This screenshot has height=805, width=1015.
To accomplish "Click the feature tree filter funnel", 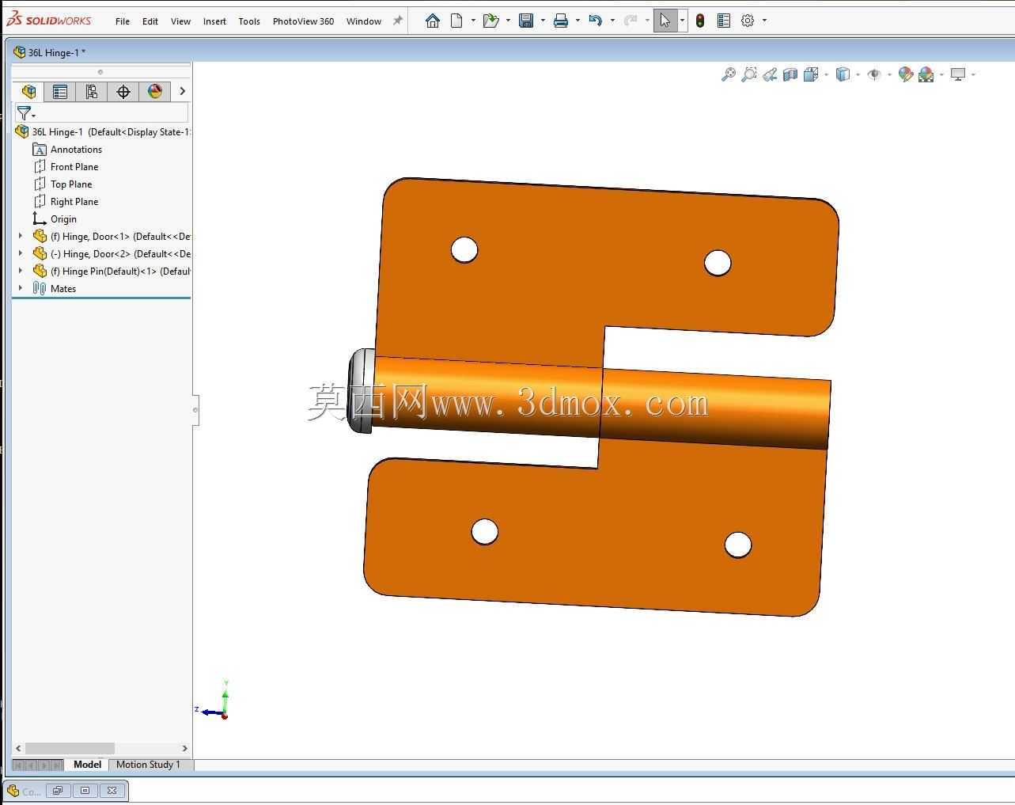I will (x=25, y=113).
